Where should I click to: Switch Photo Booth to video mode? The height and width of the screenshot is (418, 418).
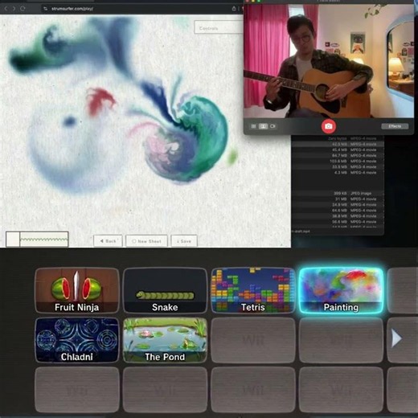click(x=273, y=126)
